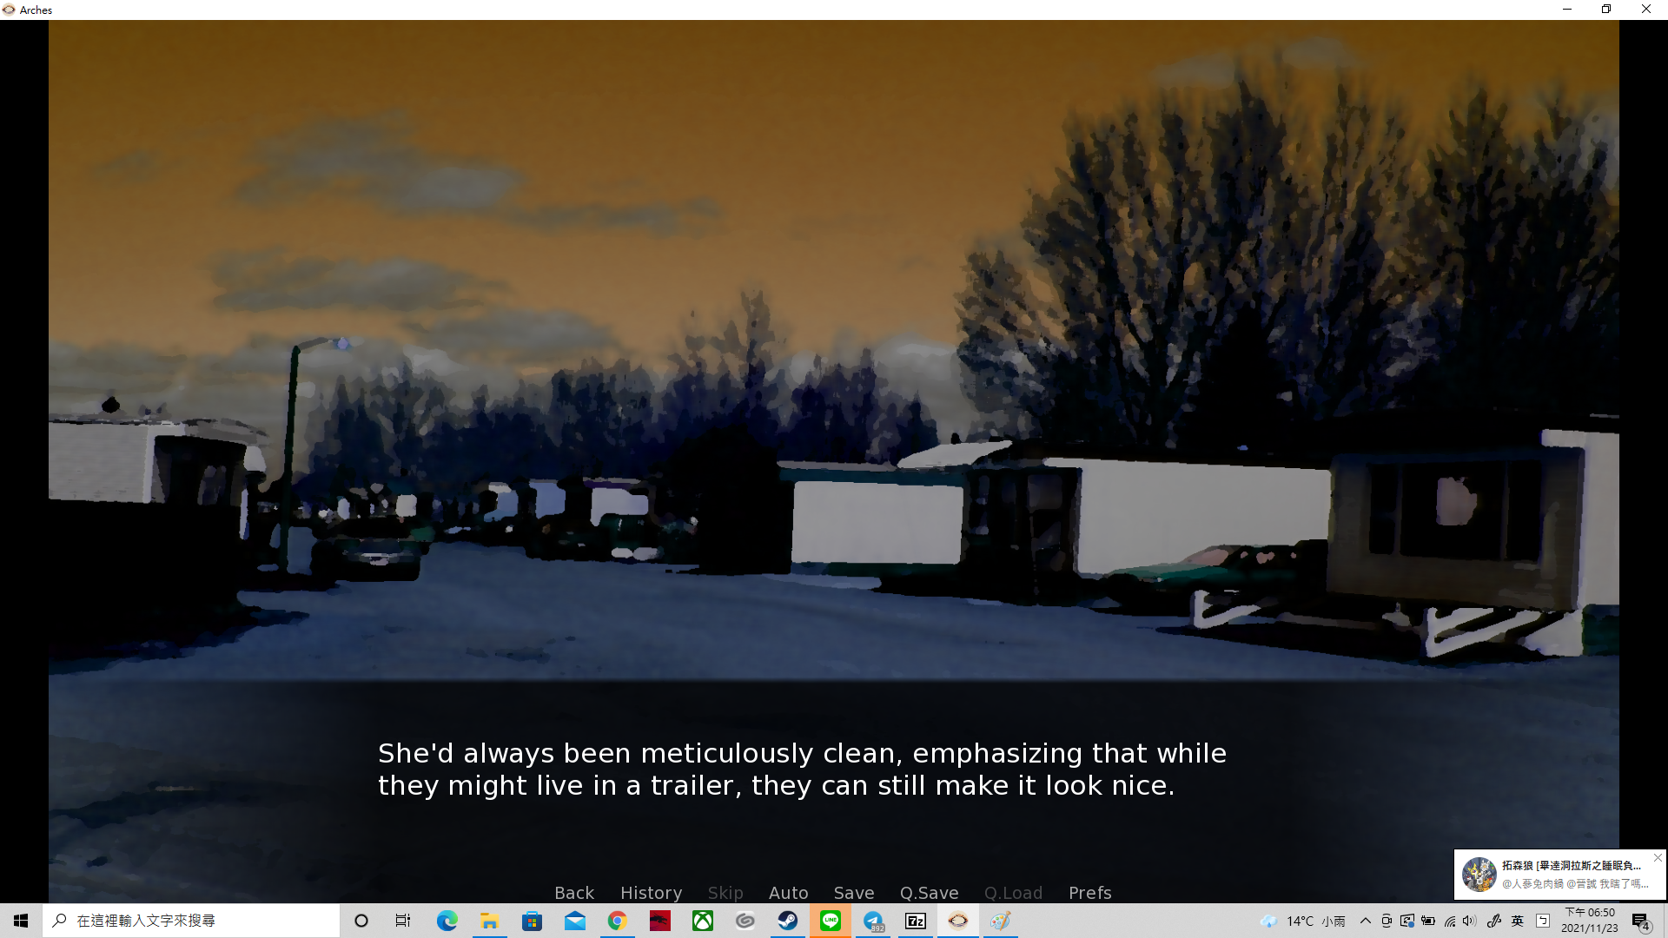Open 7-Zip from taskbar
Screen dimensions: 1668x938
click(916, 921)
